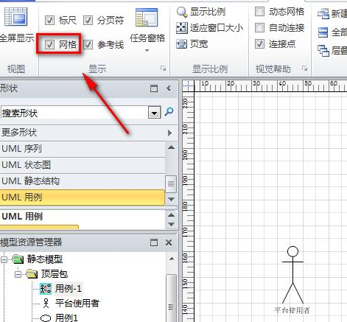Click the 适应窗口大小 button label

217,28
